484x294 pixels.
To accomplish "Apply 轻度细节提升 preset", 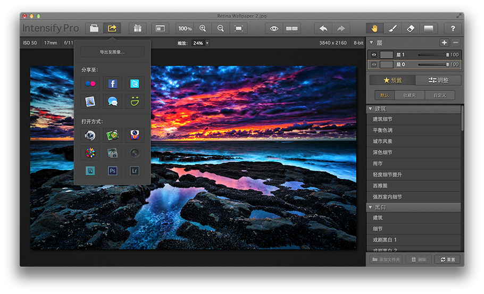I will click(x=414, y=174).
